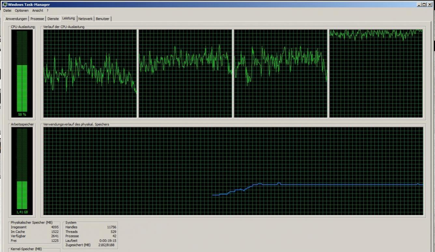Click the Im Cache value 1522

click(x=55, y=232)
